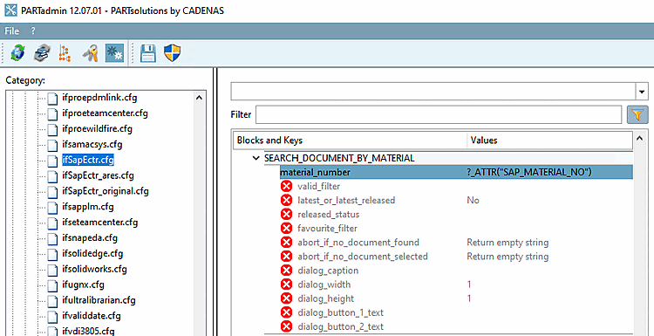
Task: Select ifsamacsys.cfg in the category tree
Action: coord(92,145)
